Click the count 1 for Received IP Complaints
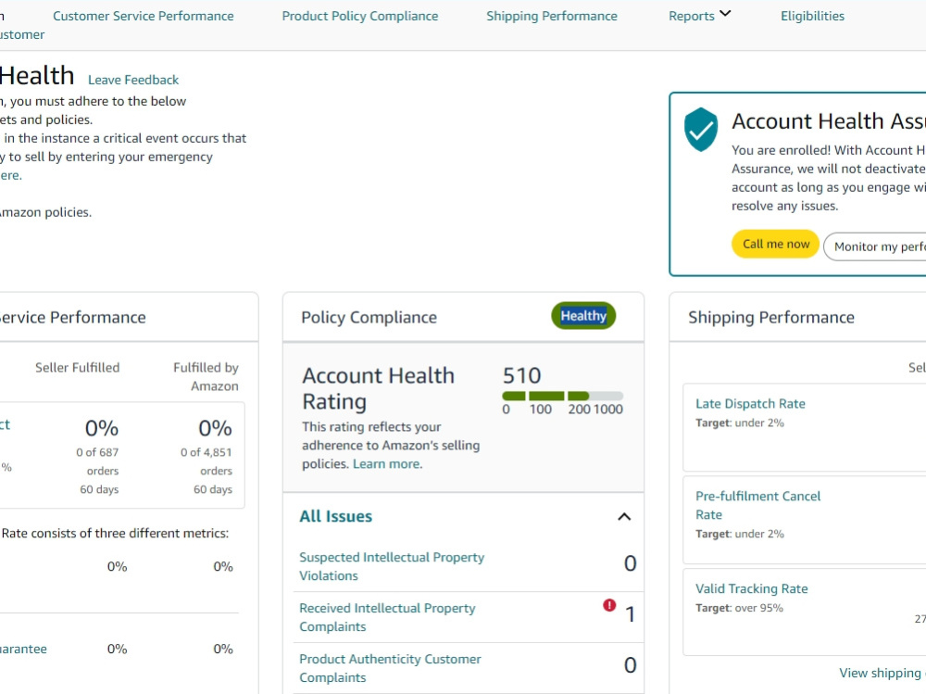 click(x=630, y=615)
